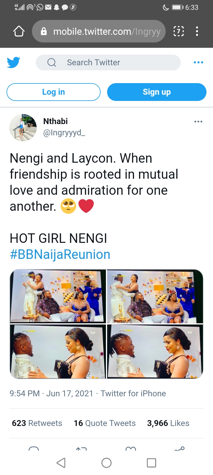
Task: Open Nthabi's profile picture
Action: tap(23, 127)
